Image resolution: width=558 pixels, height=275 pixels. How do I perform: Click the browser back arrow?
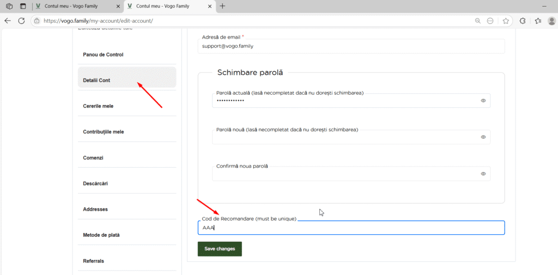tap(8, 21)
